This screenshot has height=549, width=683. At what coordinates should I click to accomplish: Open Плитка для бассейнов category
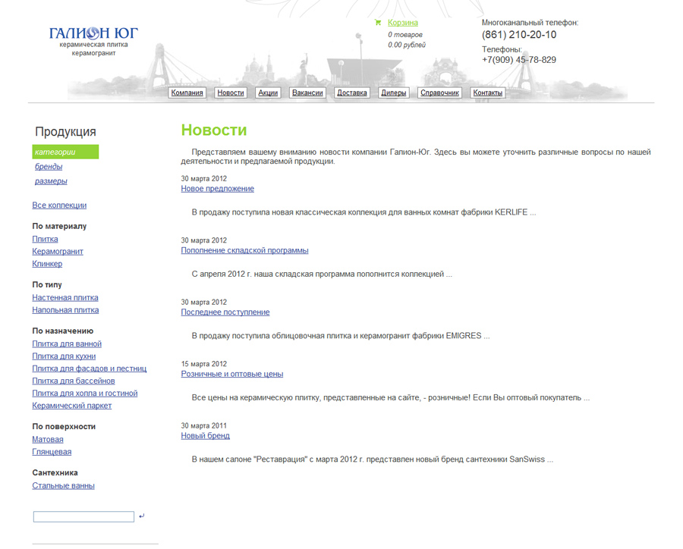74,381
